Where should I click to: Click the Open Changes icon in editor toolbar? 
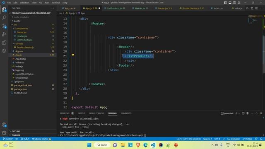[x=252, y=8]
